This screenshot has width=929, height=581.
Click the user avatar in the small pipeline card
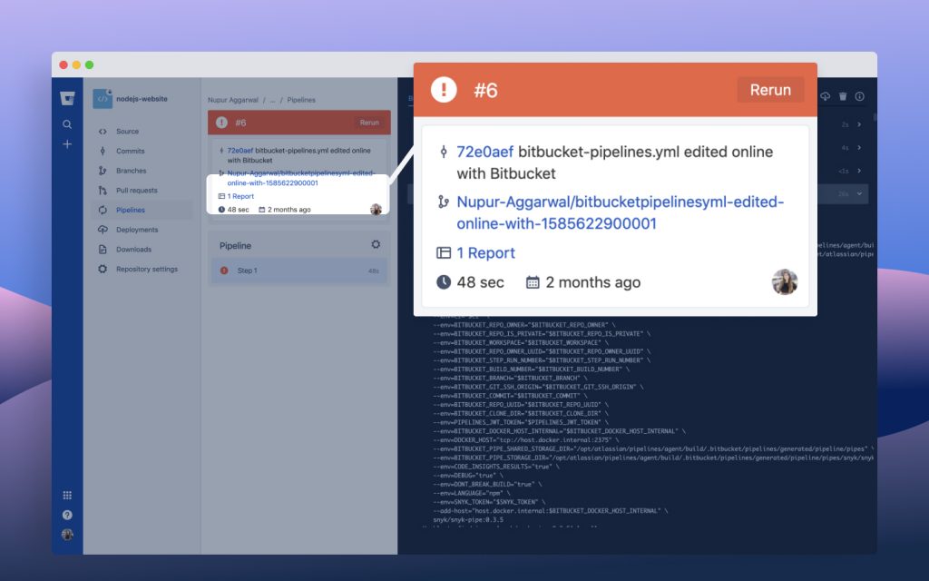376,209
